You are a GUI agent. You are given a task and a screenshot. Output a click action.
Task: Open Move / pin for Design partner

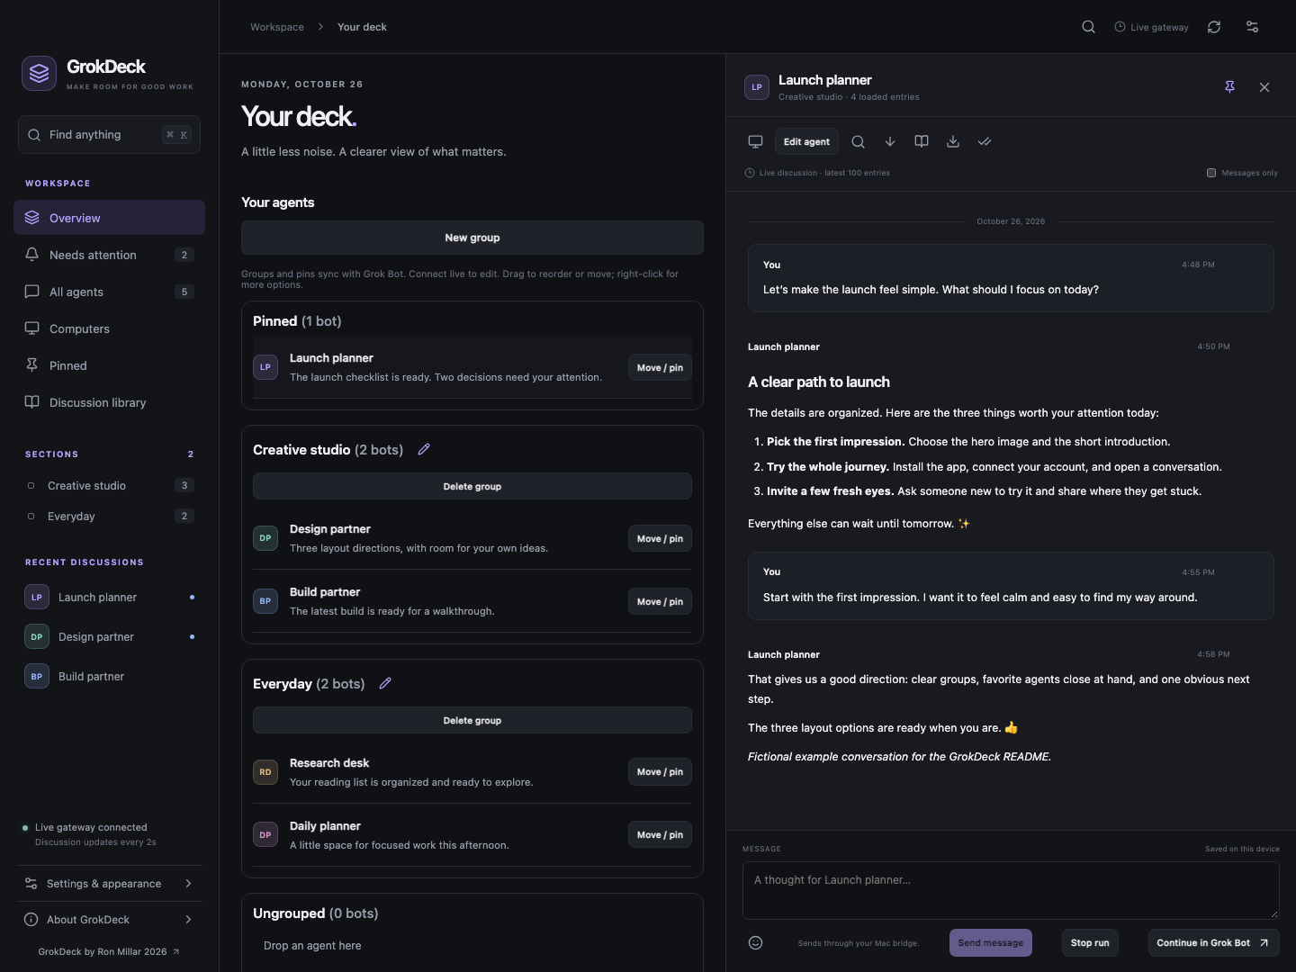click(660, 538)
